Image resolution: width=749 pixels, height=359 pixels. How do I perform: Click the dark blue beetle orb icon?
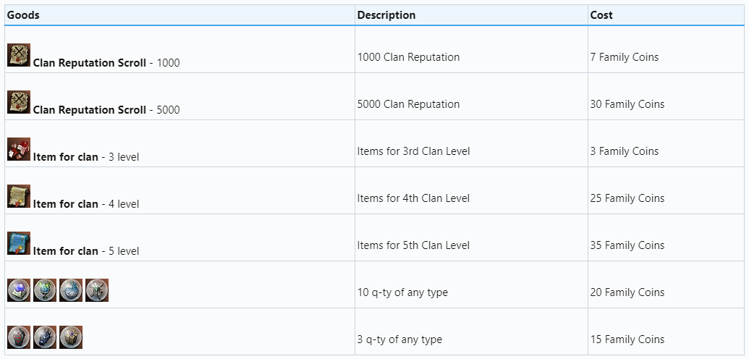[45, 337]
